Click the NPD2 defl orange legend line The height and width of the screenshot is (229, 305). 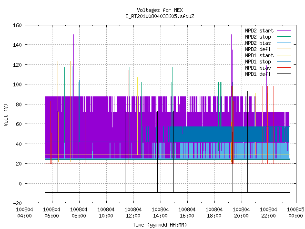point(284,49)
